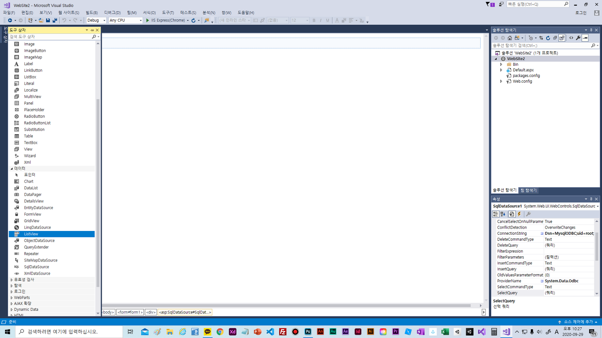Open 도구(T) menu

point(168,13)
